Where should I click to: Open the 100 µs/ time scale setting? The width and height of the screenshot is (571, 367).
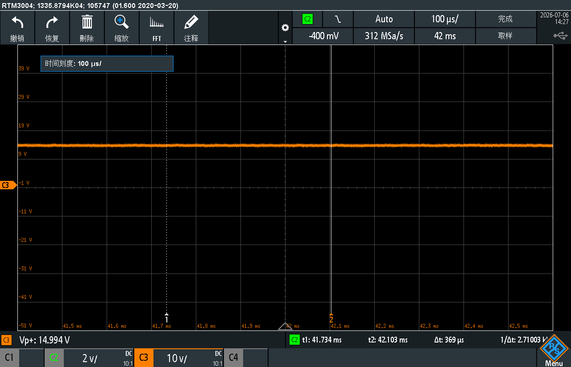(x=445, y=19)
